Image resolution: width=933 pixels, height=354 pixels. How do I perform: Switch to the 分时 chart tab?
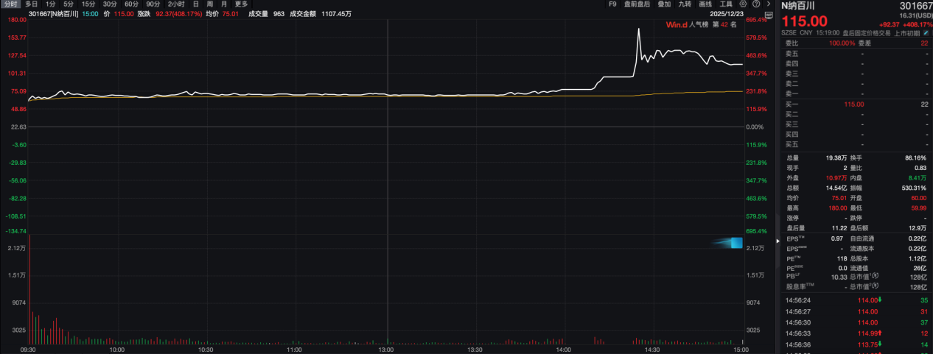pos(10,4)
